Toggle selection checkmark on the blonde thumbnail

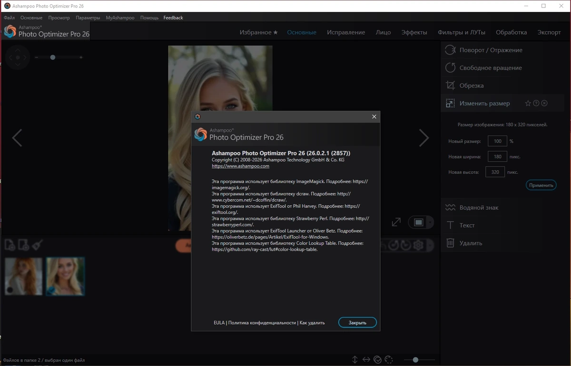(51, 290)
